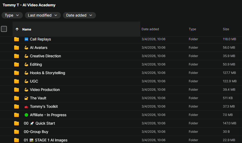242x143 pixels.
Task: Click the rocket emoji on Quick Start
Action: tap(32, 123)
